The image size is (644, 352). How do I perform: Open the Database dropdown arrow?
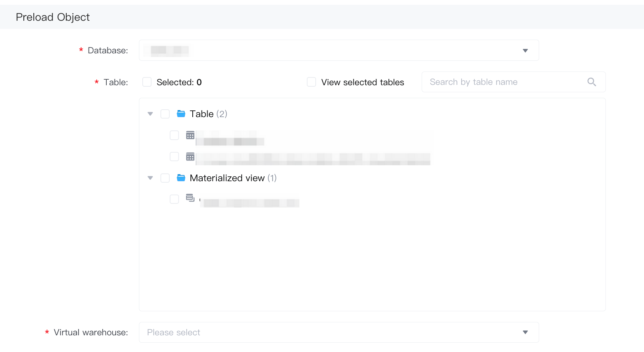525,50
